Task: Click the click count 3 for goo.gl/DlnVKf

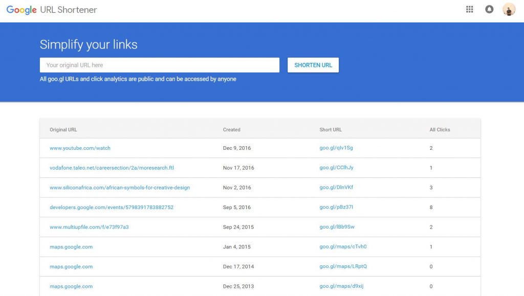Action: point(431,188)
